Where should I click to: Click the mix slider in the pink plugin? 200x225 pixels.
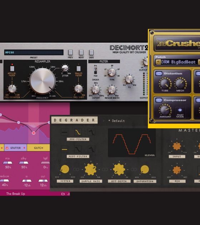7,163
